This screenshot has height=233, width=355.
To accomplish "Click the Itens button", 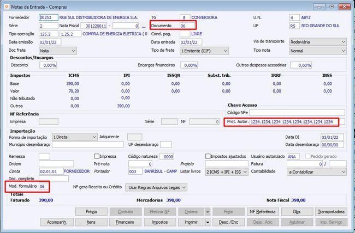I will (91, 222).
